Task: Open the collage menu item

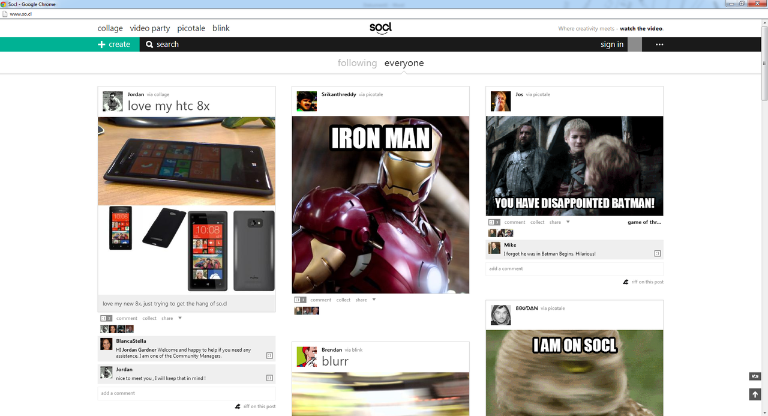Action: 110,28
